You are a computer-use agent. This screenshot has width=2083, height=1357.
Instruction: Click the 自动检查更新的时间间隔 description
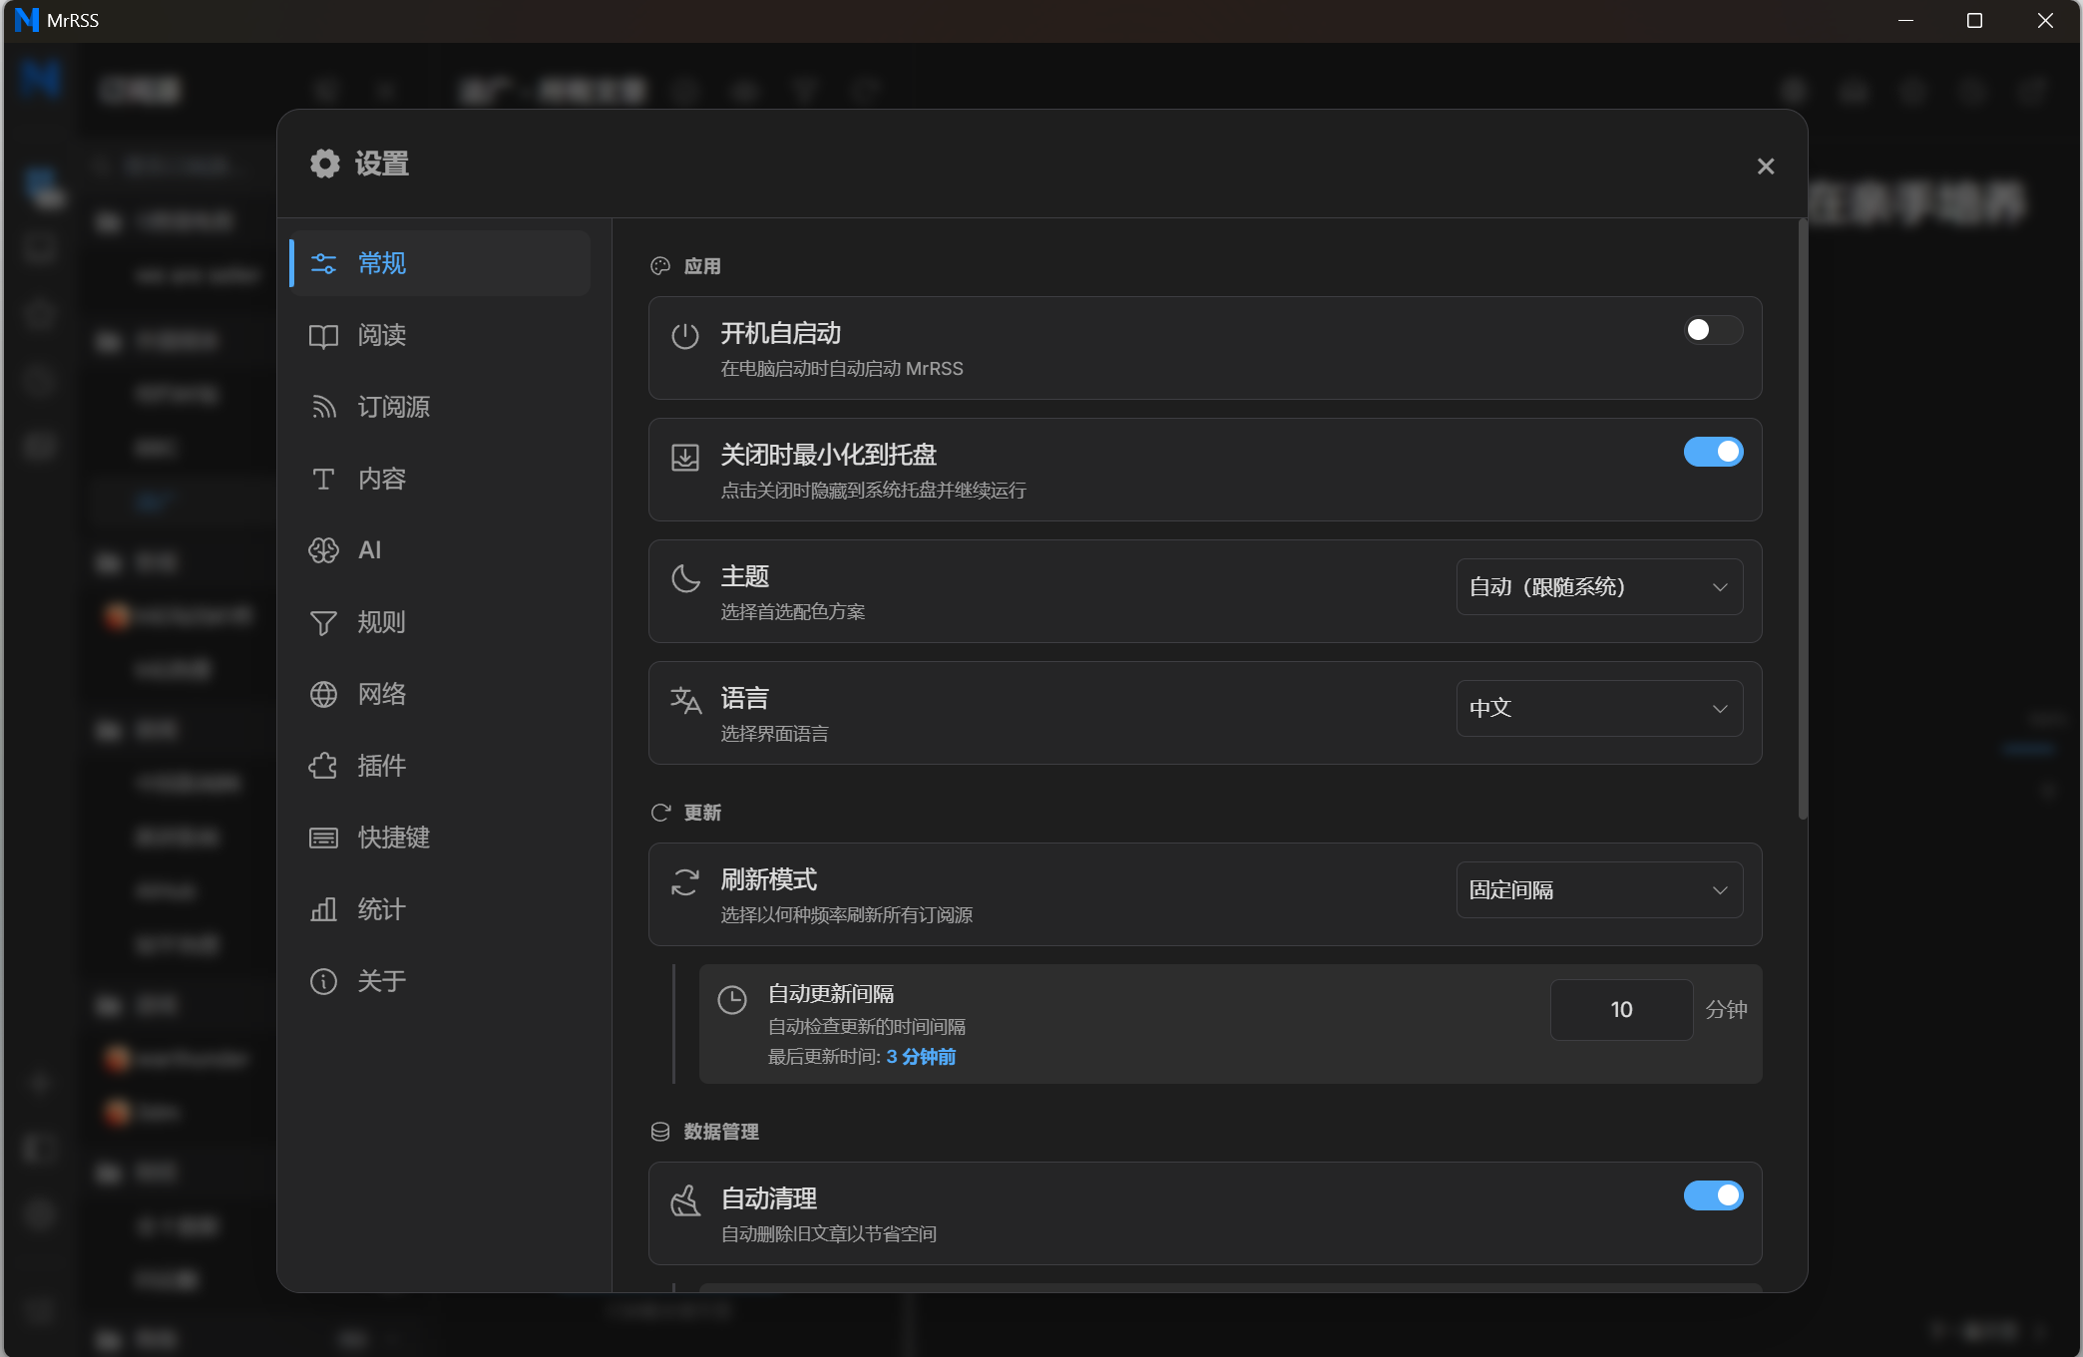[867, 1027]
